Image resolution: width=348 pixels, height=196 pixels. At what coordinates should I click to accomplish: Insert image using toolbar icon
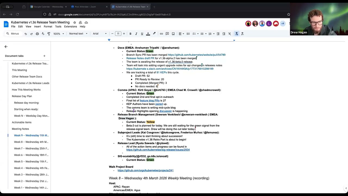point(173,34)
